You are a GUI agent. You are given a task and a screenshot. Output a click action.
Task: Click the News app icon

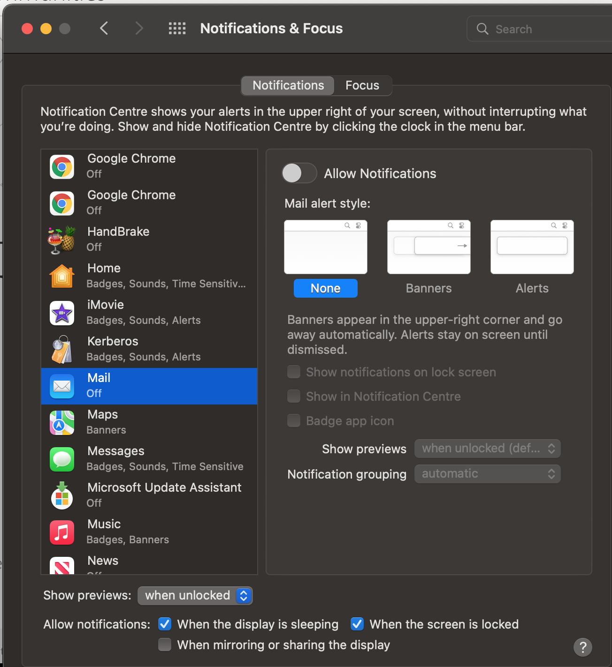coord(62,566)
